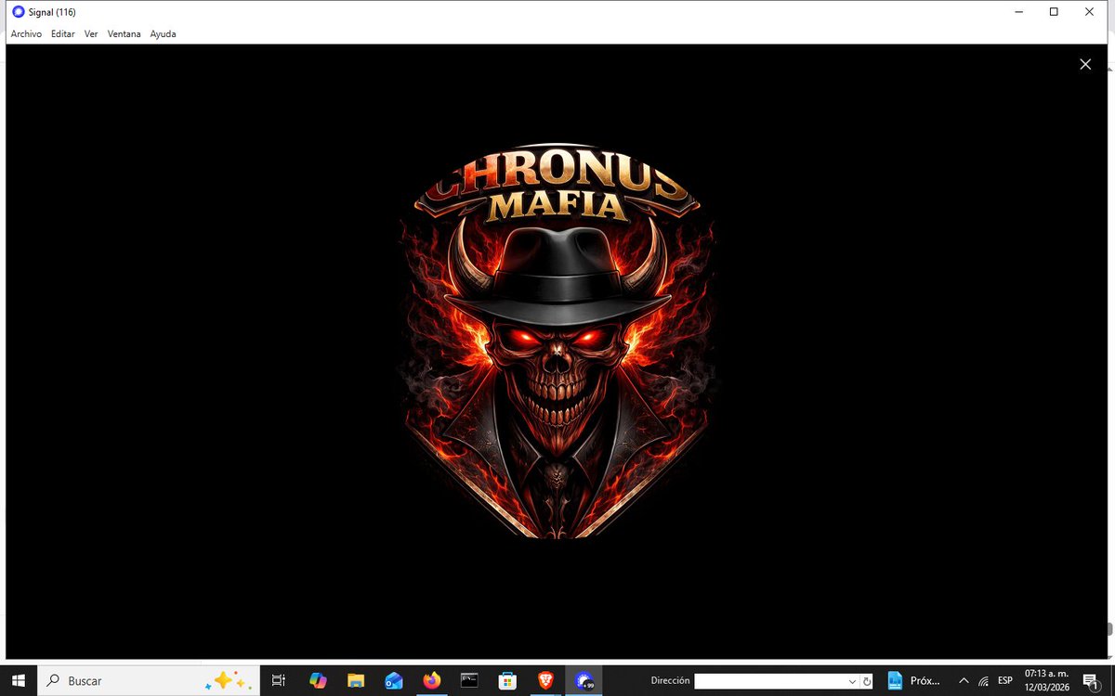Image resolution: width=1115 pixels, height=696 pixels.
Task: Open the clock showing 07:13 a. m.
Action: tap(1047, 680)
